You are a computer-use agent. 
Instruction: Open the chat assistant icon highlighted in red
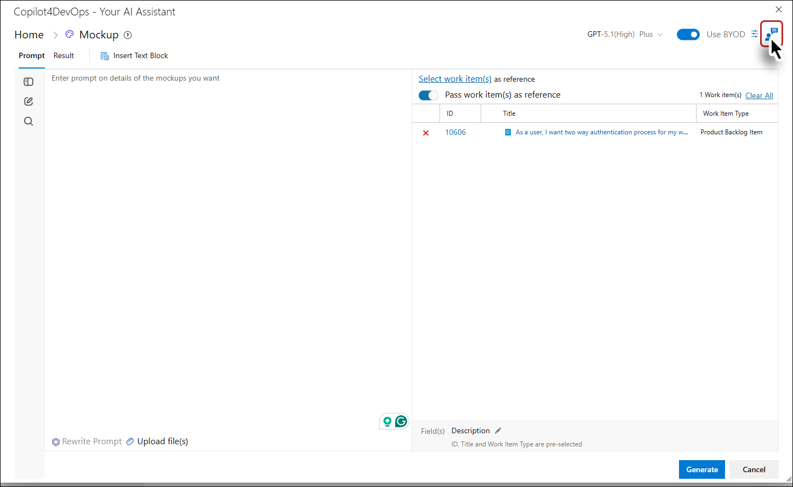point(772,34)
